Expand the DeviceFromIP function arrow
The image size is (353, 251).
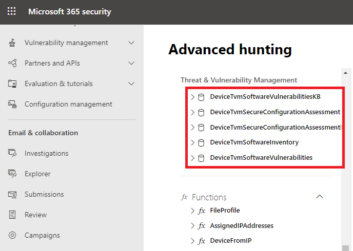pyautogui.click(x=192, y=241)
